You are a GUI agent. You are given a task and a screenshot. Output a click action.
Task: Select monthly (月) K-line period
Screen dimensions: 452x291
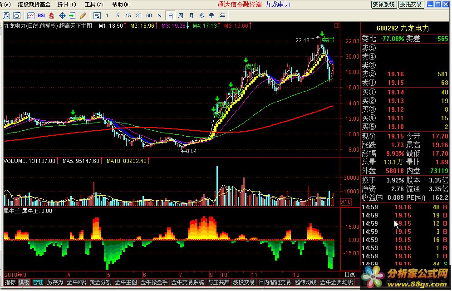[191, 15]
